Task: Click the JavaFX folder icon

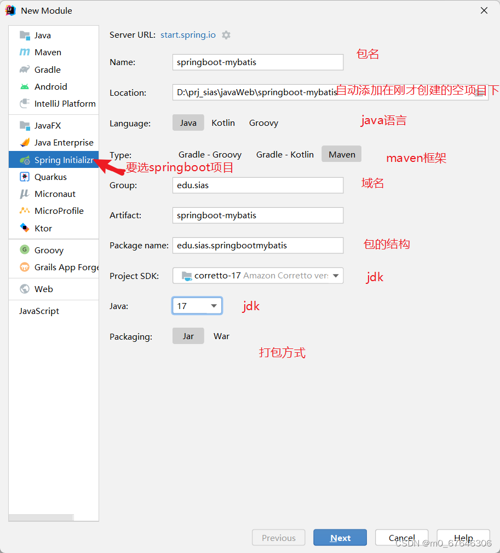Action: click(x=25, y=126)
